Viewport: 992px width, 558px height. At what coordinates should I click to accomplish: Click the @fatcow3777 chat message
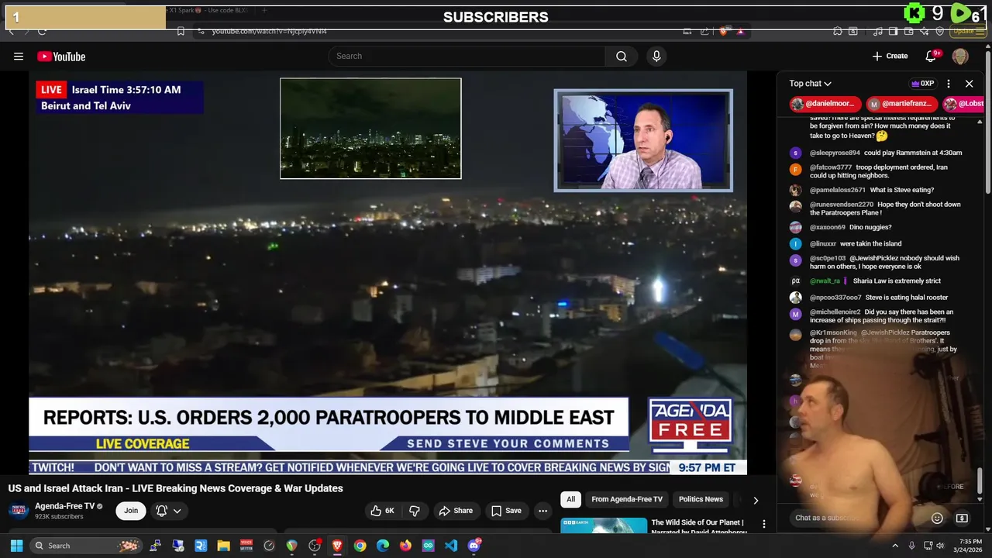click(x=879, y=171)
